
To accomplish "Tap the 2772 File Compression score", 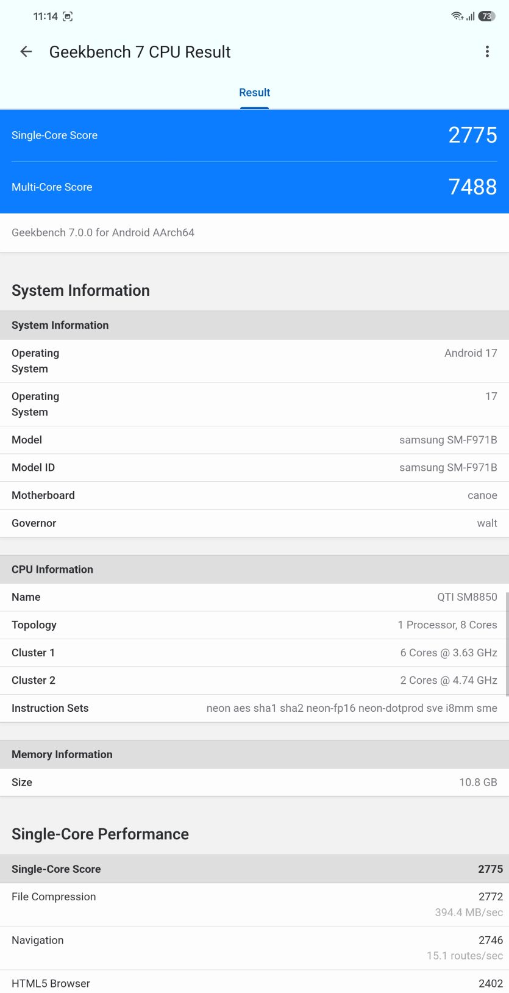I will 491,897.
